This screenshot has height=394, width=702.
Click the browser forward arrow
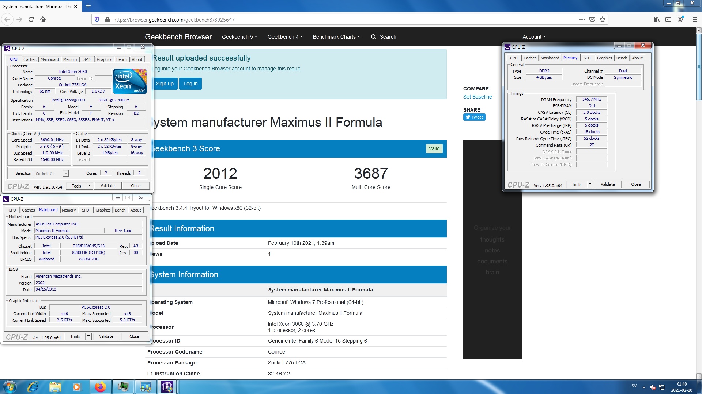pos(20,19)
